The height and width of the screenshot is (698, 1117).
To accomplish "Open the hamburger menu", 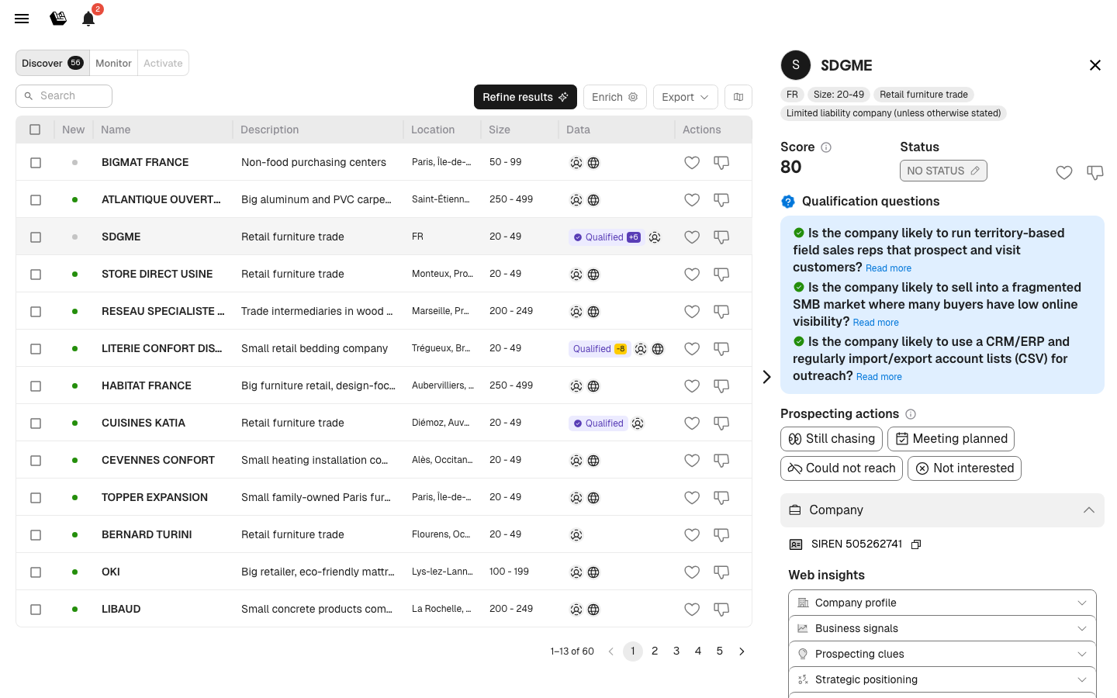I will pyautogui.click(x=22, y=19).
